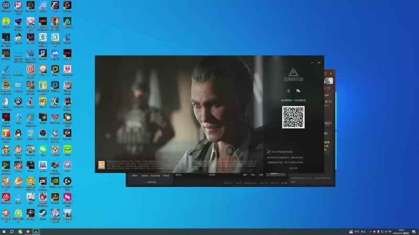Open the user avatar in background launcher window
This screenshot has height=235, width=419.
(x=328, y=80)
